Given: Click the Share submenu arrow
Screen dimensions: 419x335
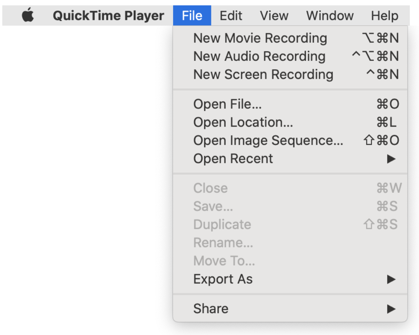Looking at the screenshot, I should tap(391, 309).
